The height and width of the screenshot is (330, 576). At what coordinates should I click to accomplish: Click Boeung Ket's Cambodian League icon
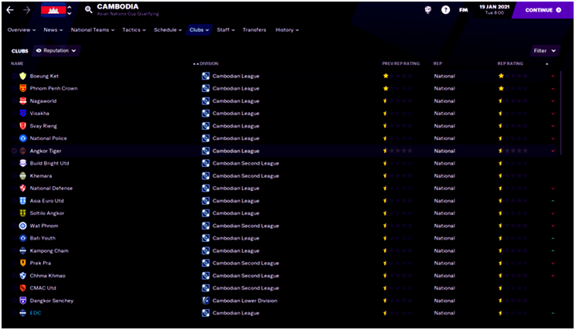click(x=206, y=76)
